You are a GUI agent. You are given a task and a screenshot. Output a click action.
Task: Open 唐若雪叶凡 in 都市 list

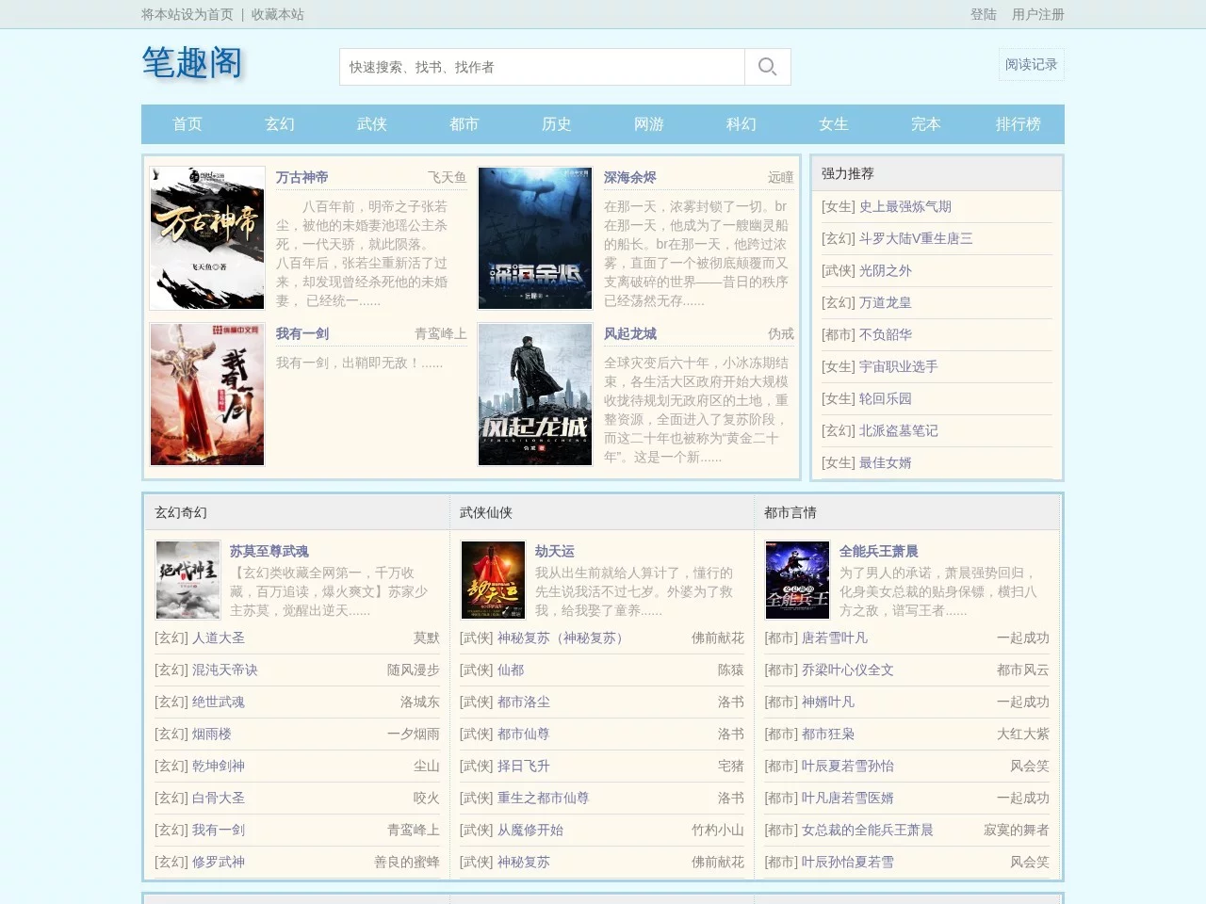(x=835, y=638)
